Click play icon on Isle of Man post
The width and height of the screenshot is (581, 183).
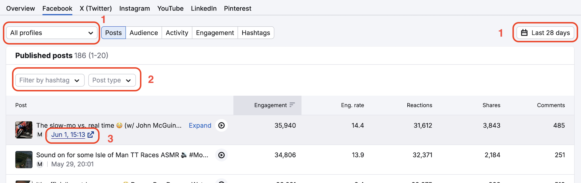click(221, 155)
